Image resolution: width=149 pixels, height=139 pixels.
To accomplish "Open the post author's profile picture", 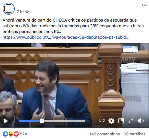I will (x=9, y=9).
